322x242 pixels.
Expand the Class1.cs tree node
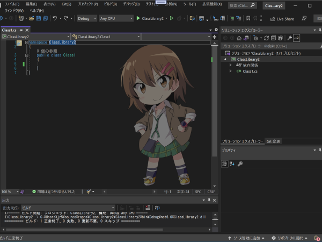[x=230, y=71]
